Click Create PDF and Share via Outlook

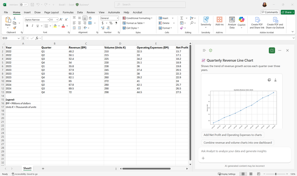pos(275,23)
